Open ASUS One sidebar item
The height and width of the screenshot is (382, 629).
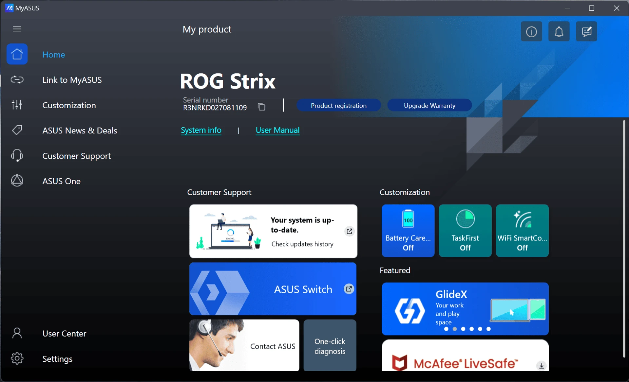click(x=61, y=181)
